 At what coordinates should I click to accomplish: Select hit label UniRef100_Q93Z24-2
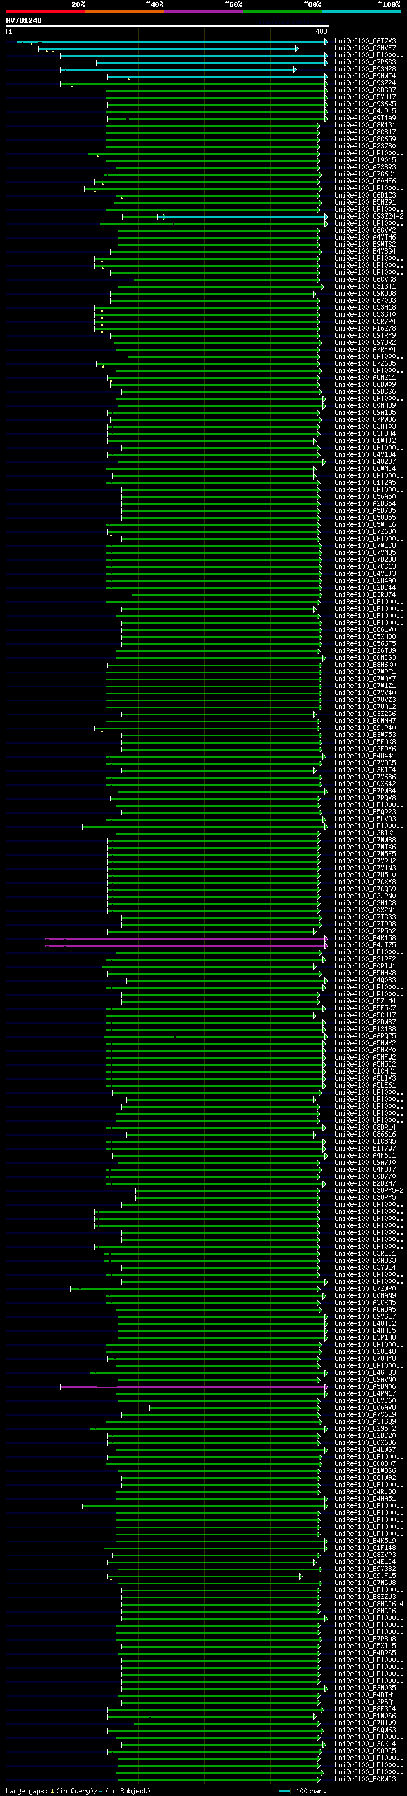[369, 216]
